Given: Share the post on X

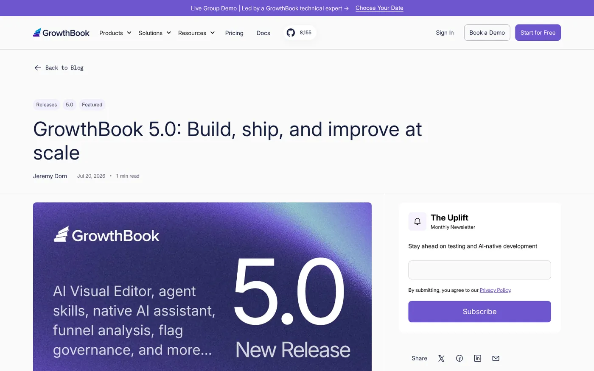Looking at the screenshot, I should point(441,358).
